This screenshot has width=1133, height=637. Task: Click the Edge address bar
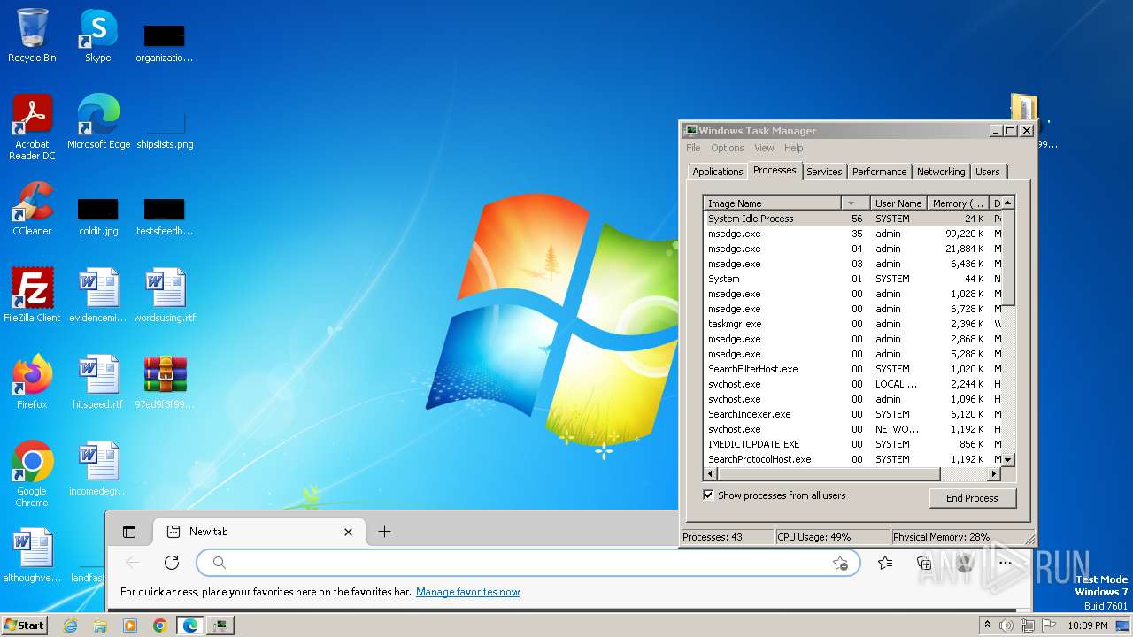pos(528,563)
